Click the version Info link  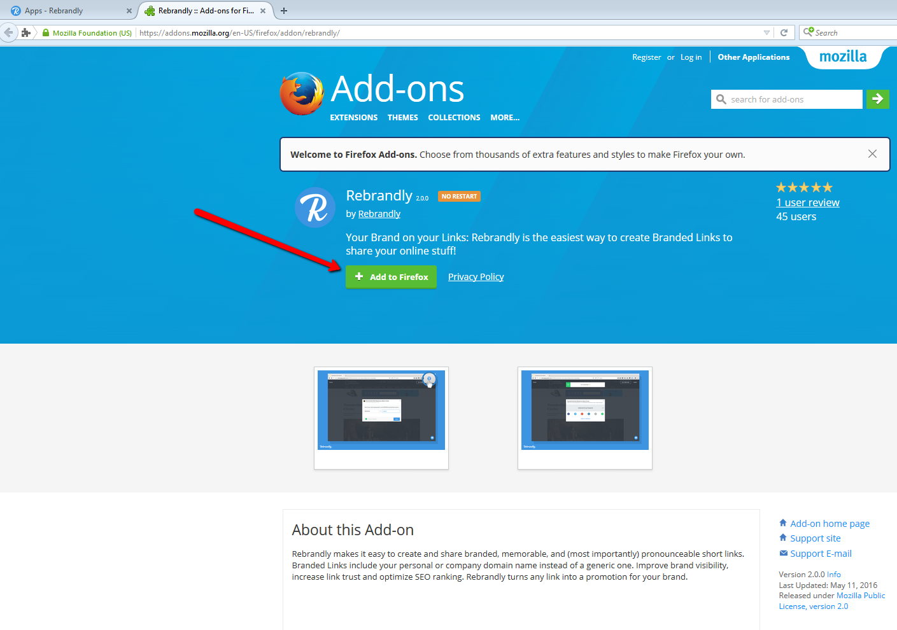pos(833,575)
